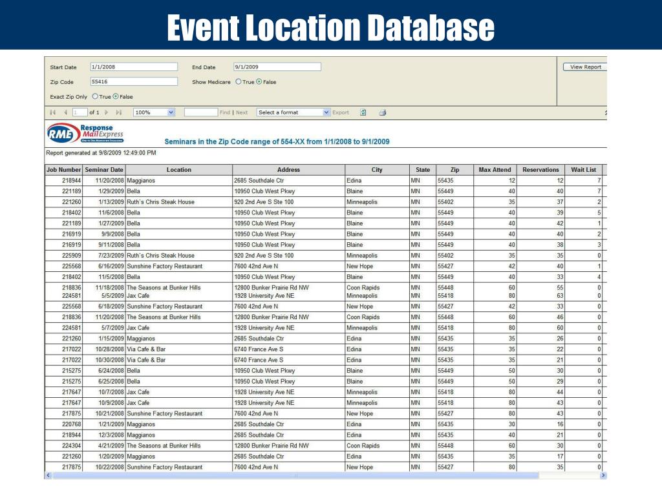Refresh the report with green icon

tap(363, 112)
